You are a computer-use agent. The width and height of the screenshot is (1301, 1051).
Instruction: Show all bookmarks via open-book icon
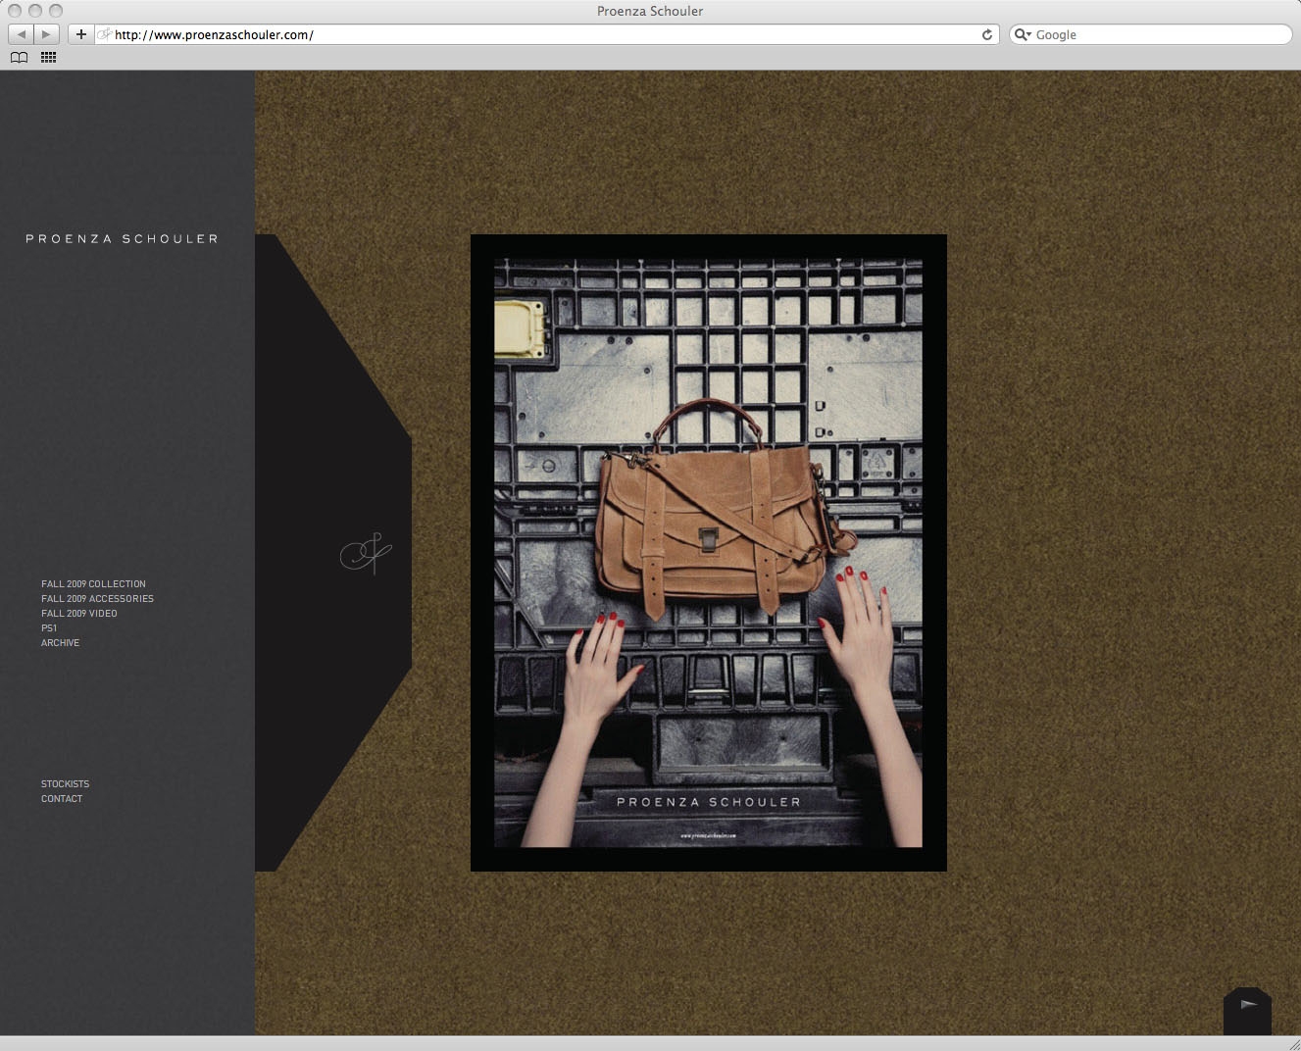click(19, 58)
